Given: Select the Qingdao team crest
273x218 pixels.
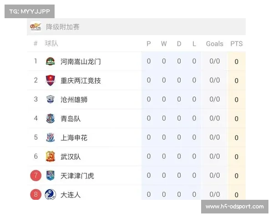Looking at the screenshot, I should (51, 119).
